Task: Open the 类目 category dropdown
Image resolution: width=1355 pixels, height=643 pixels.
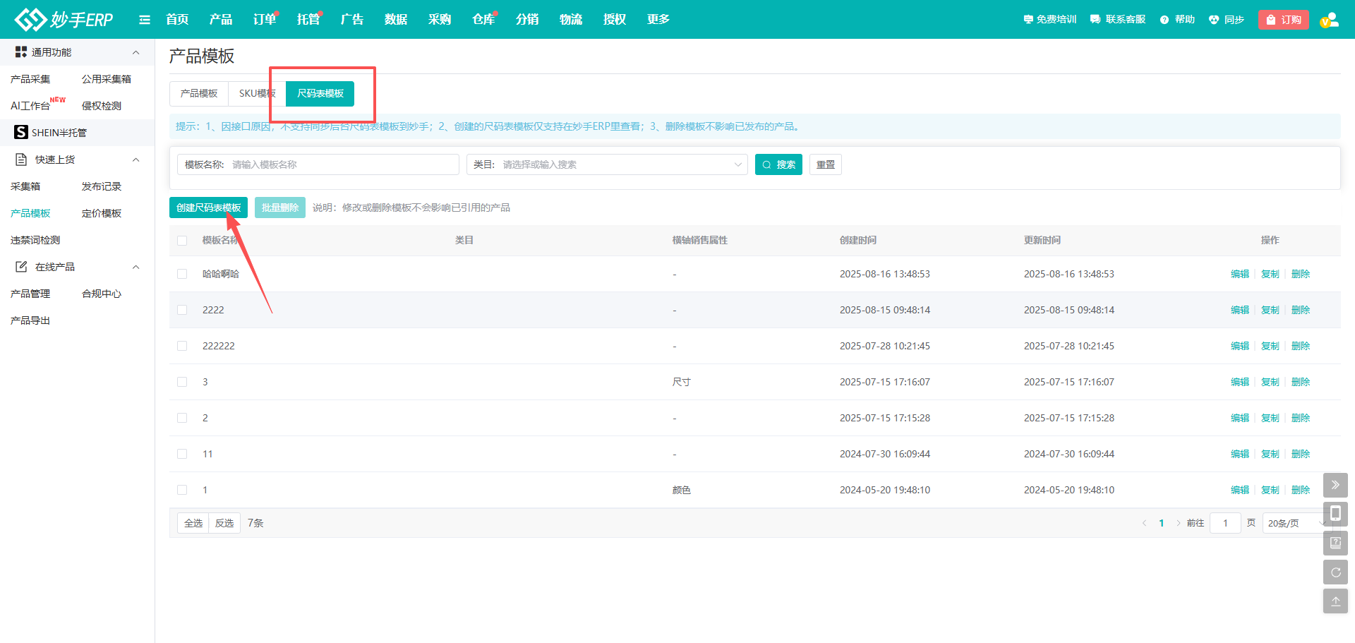Action: [607, 164]
